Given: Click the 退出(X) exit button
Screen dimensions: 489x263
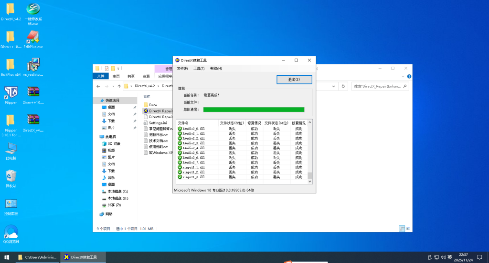Looking at the screenshot, I should point(294,80).
